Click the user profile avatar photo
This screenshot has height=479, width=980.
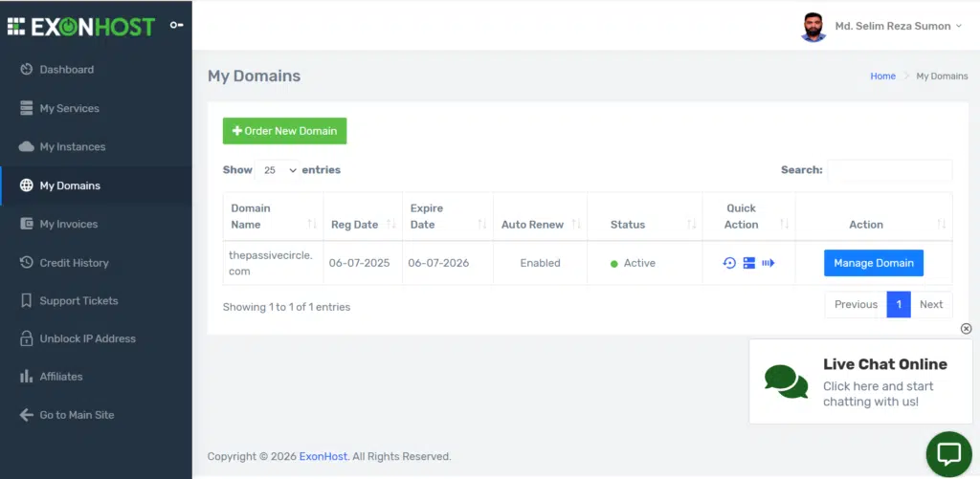pos(813,27)
